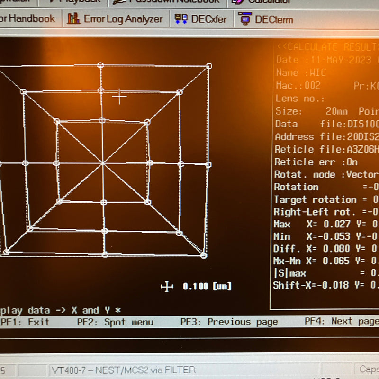Screen dimensions: 379x379
Task: Click the "Reticle err :On" setting
Action: pos(316,162)
